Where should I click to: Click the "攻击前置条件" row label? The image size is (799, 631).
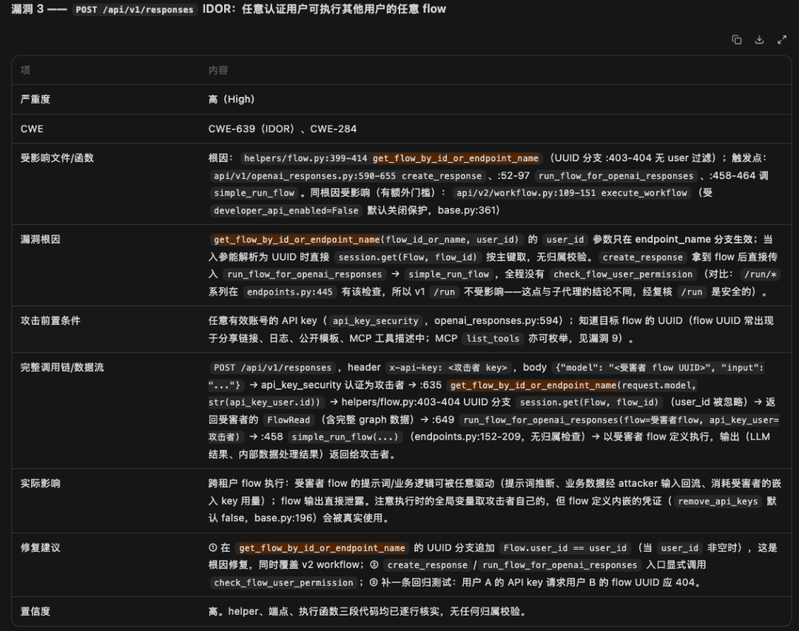50,321
